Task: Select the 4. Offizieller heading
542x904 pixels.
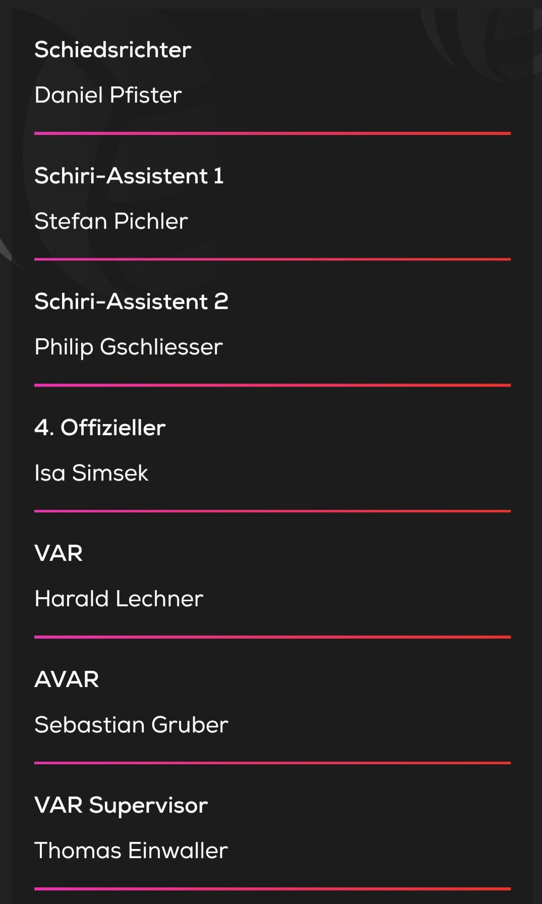Action: [100, 428]
